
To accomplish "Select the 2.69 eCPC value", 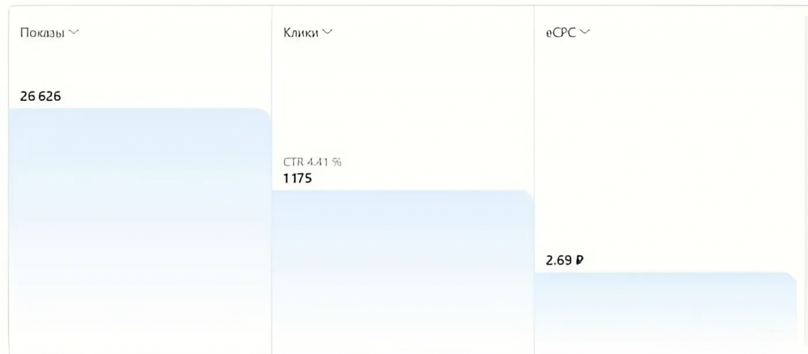I will [x=559, y=259].
